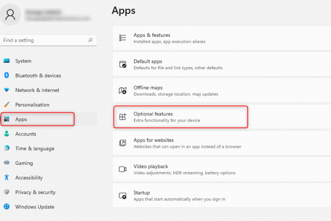Click the Personalisation paintbrush icon
The width and height of the screenshot is (331, 221).
(x=7, y=104)
